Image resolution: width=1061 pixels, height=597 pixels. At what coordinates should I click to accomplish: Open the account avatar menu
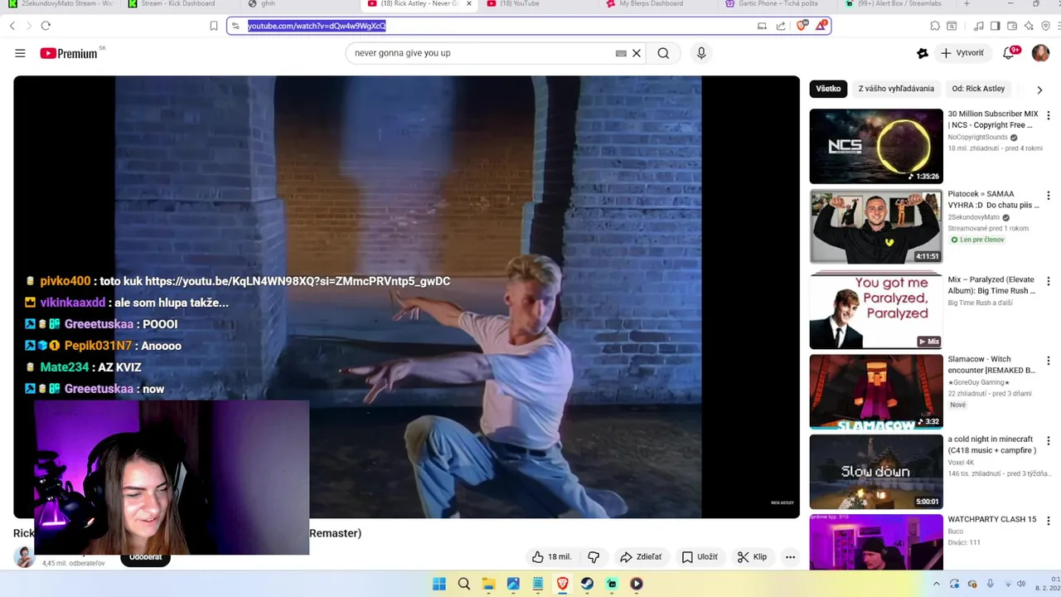pos(1040,53)
